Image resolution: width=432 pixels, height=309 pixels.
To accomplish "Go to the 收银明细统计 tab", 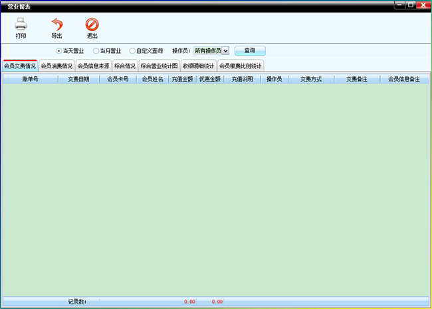I will point(198,66).
